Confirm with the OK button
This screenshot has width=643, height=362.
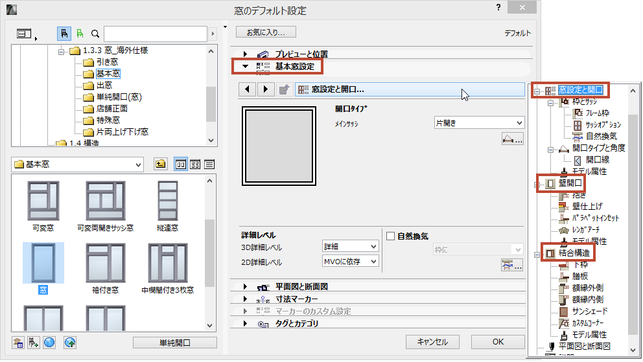(x=498, y=341)
